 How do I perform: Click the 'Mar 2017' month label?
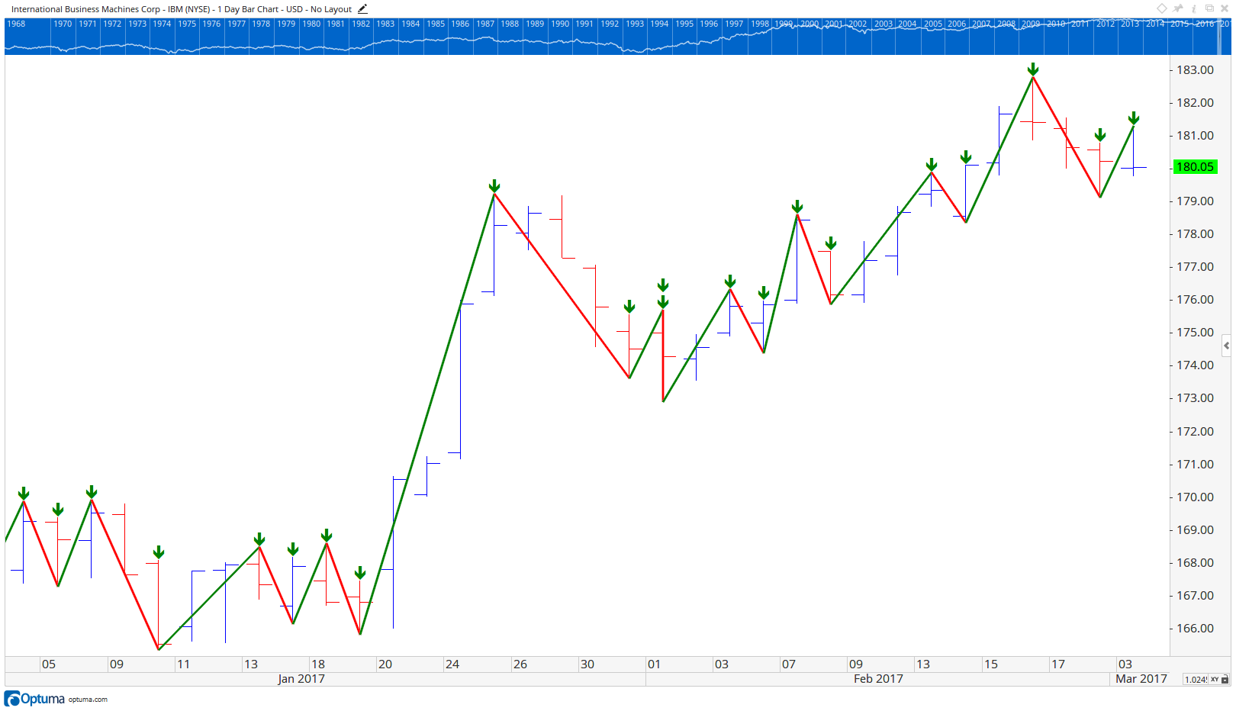1141,679
